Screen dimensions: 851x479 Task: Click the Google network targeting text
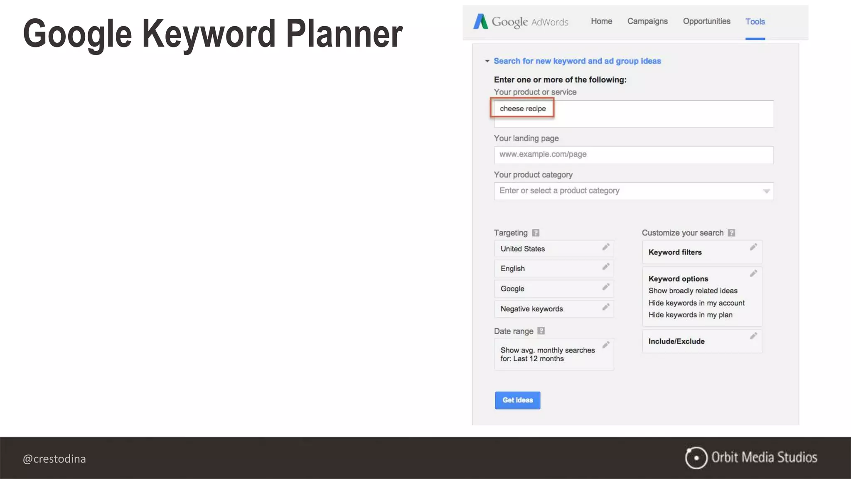[x=512, y=289]
